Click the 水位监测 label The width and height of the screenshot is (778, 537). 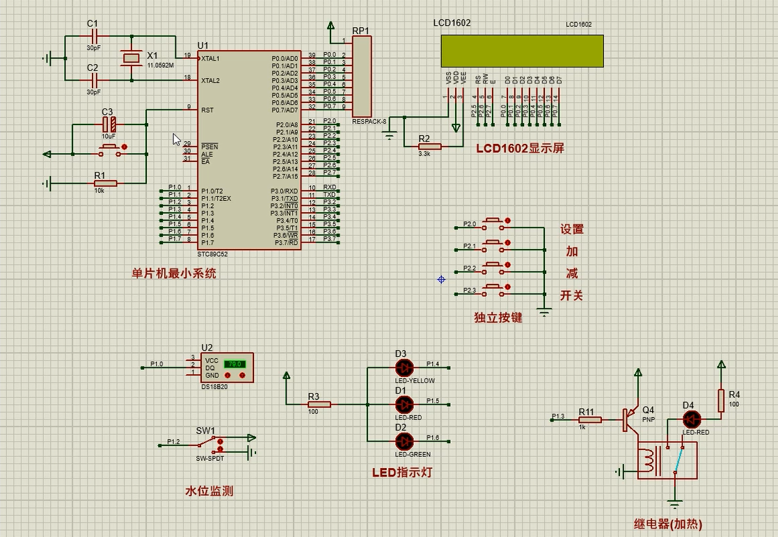click(x=209, y=491)
